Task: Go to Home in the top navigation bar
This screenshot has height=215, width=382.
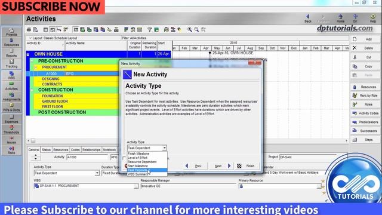Action: click(x=340, y=19)
